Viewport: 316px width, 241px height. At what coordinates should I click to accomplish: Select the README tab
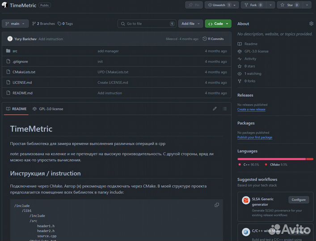coord(16,108)
